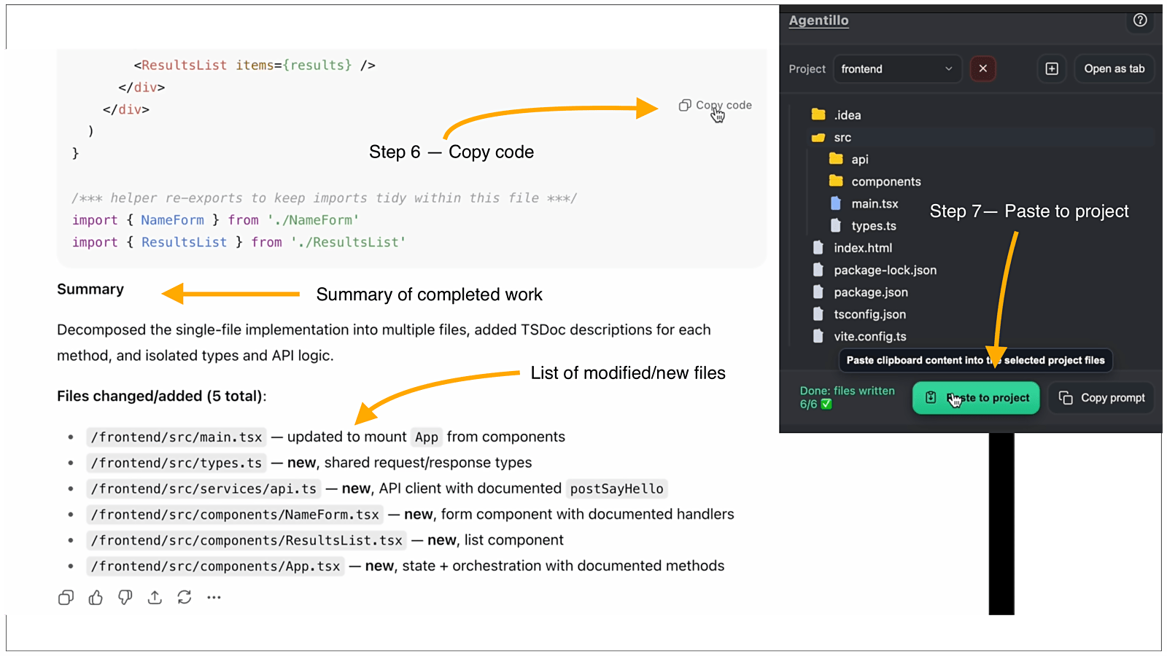The width and height of the screenshot is (1167, 656).
Task: Click the Copy prompt button
Action: click(1101, 398)
